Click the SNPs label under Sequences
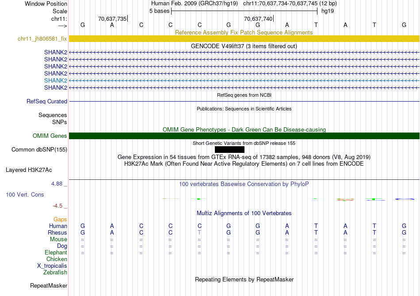Viewport: 420px width, 296px height. [x=60, y=122]
